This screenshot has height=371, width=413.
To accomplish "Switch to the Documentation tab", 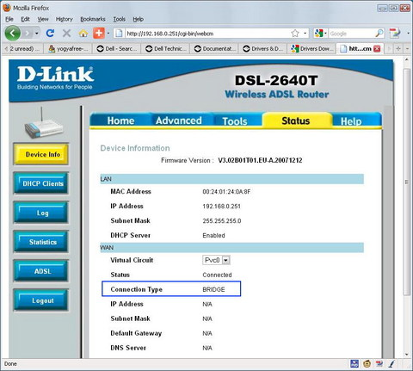I will (214, 49).
